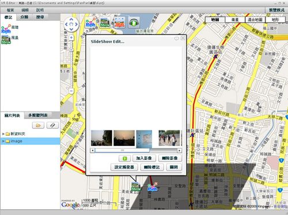Click the star marker near 捷運生態園區
The height and width of the screenshot is (215, 288).
216,56
